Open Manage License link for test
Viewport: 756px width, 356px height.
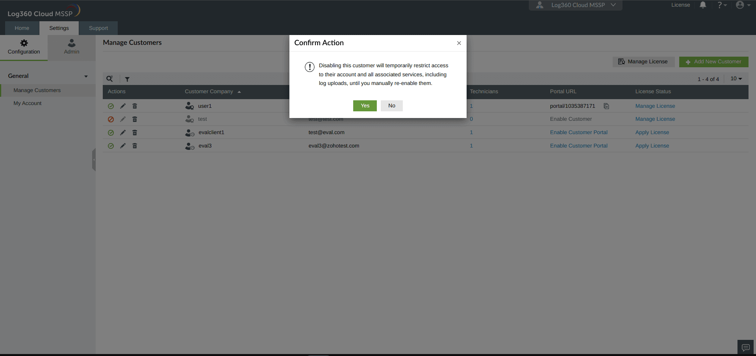(x=655, y=119)
